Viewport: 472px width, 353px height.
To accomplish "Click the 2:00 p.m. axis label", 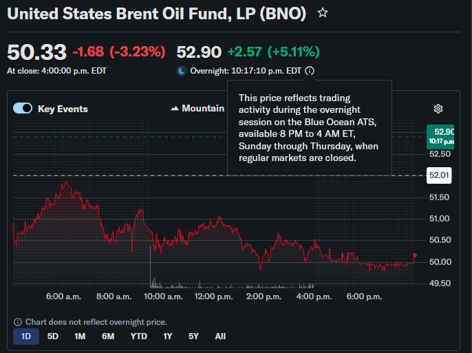I will (264, 297).
